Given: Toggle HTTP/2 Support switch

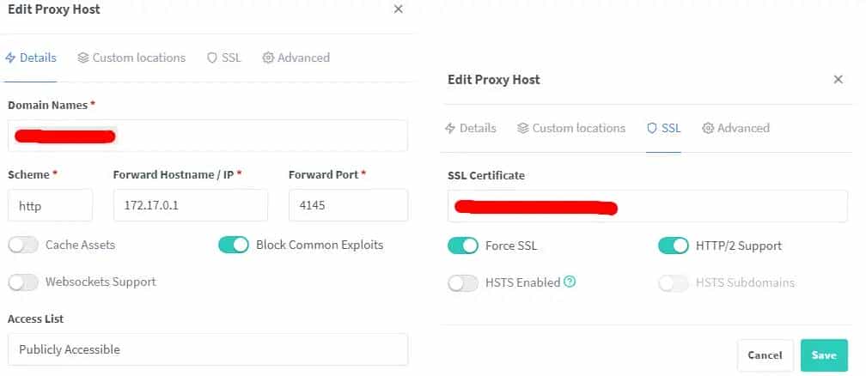Looking at the screenshot, I should point(674,246).
